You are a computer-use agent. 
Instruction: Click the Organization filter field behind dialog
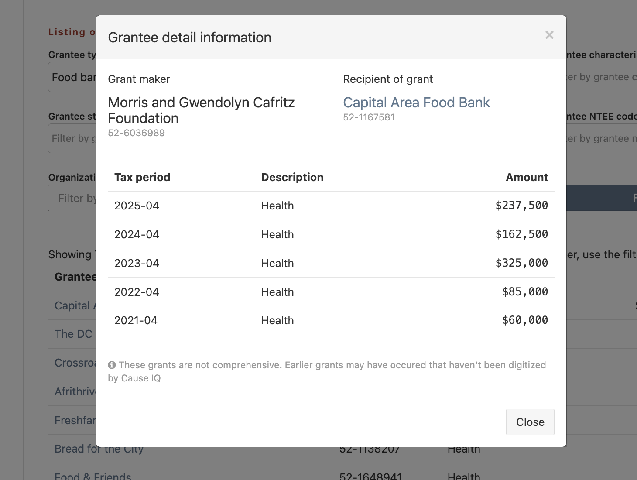tap(72, 198)
